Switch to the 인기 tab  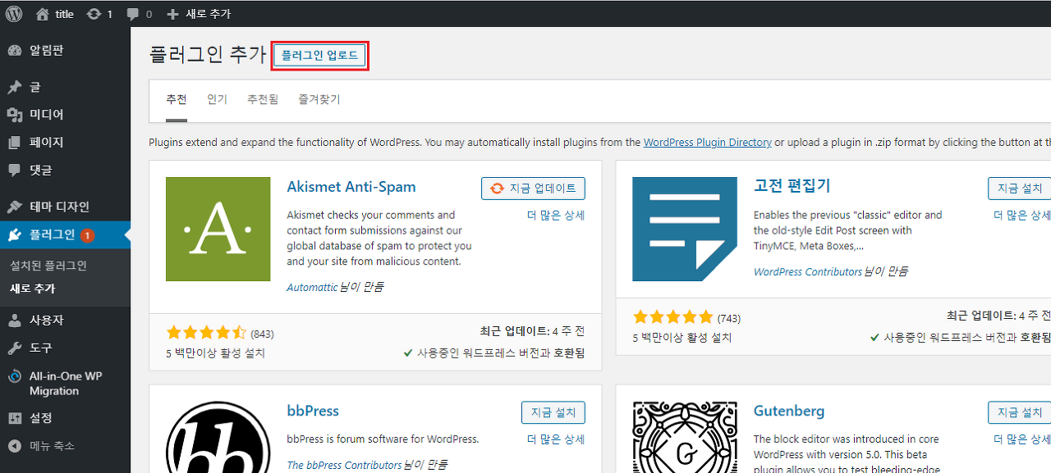tap(217, 100)
